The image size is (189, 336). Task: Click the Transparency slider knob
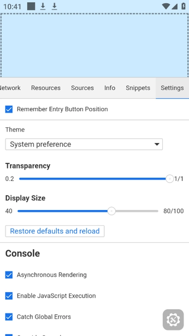[x=170, y=179]
